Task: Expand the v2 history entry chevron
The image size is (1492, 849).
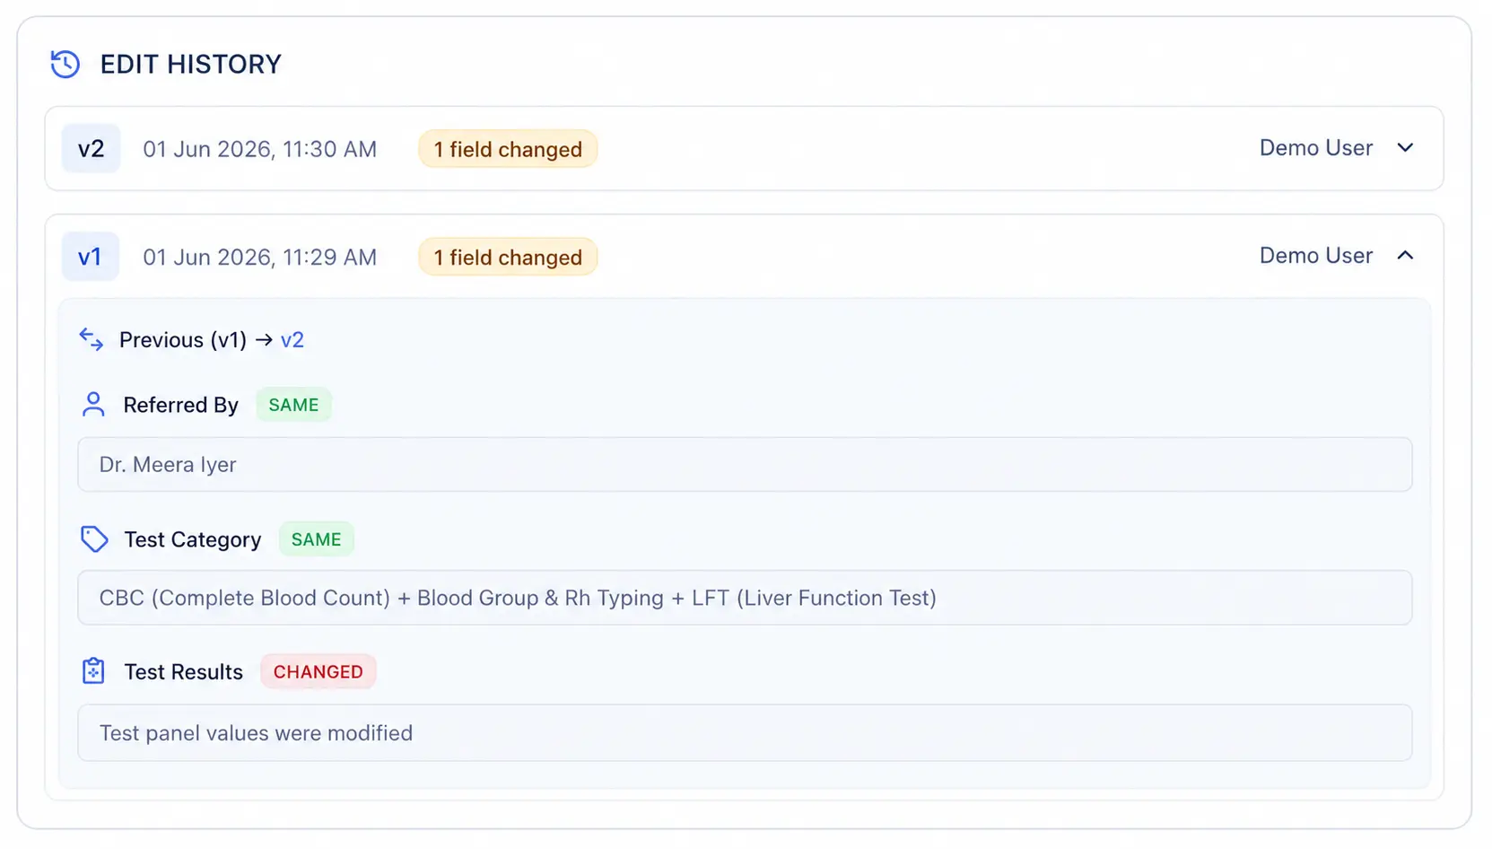Action: [1405, 148]
